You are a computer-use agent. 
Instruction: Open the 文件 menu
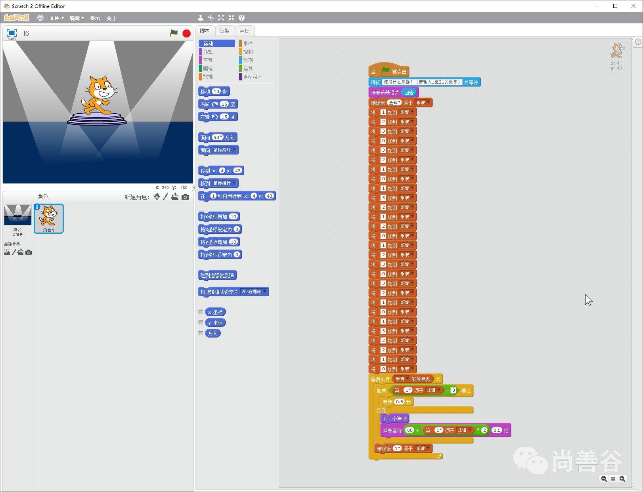(57, 18)
